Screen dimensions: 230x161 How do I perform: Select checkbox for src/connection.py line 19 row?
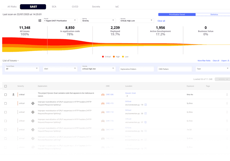pos(5,103)
